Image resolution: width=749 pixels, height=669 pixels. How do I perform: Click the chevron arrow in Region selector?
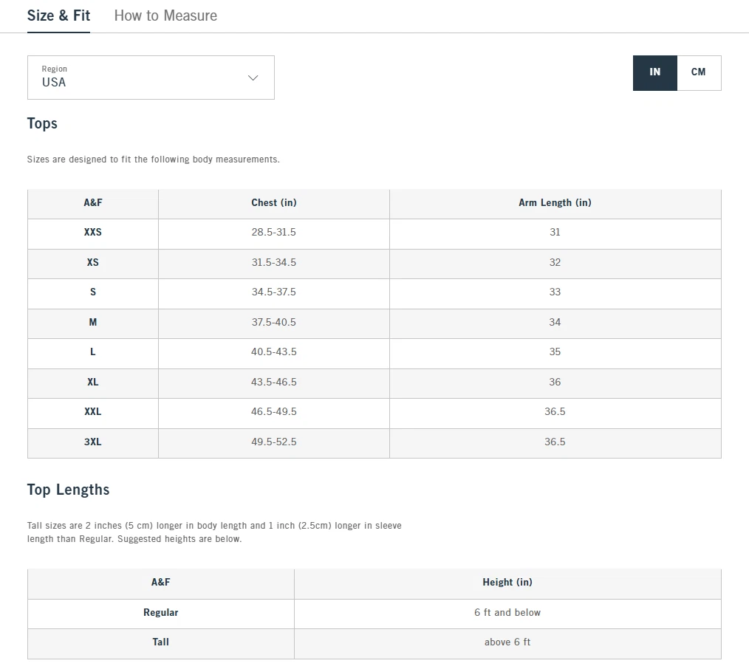pos(253,78)
